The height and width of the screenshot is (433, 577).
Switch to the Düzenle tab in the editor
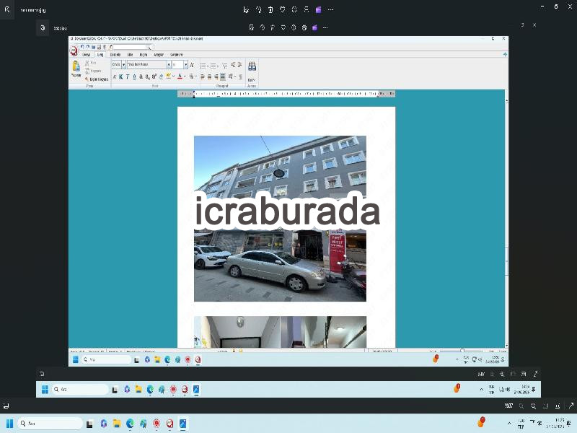tap(115, 55)
